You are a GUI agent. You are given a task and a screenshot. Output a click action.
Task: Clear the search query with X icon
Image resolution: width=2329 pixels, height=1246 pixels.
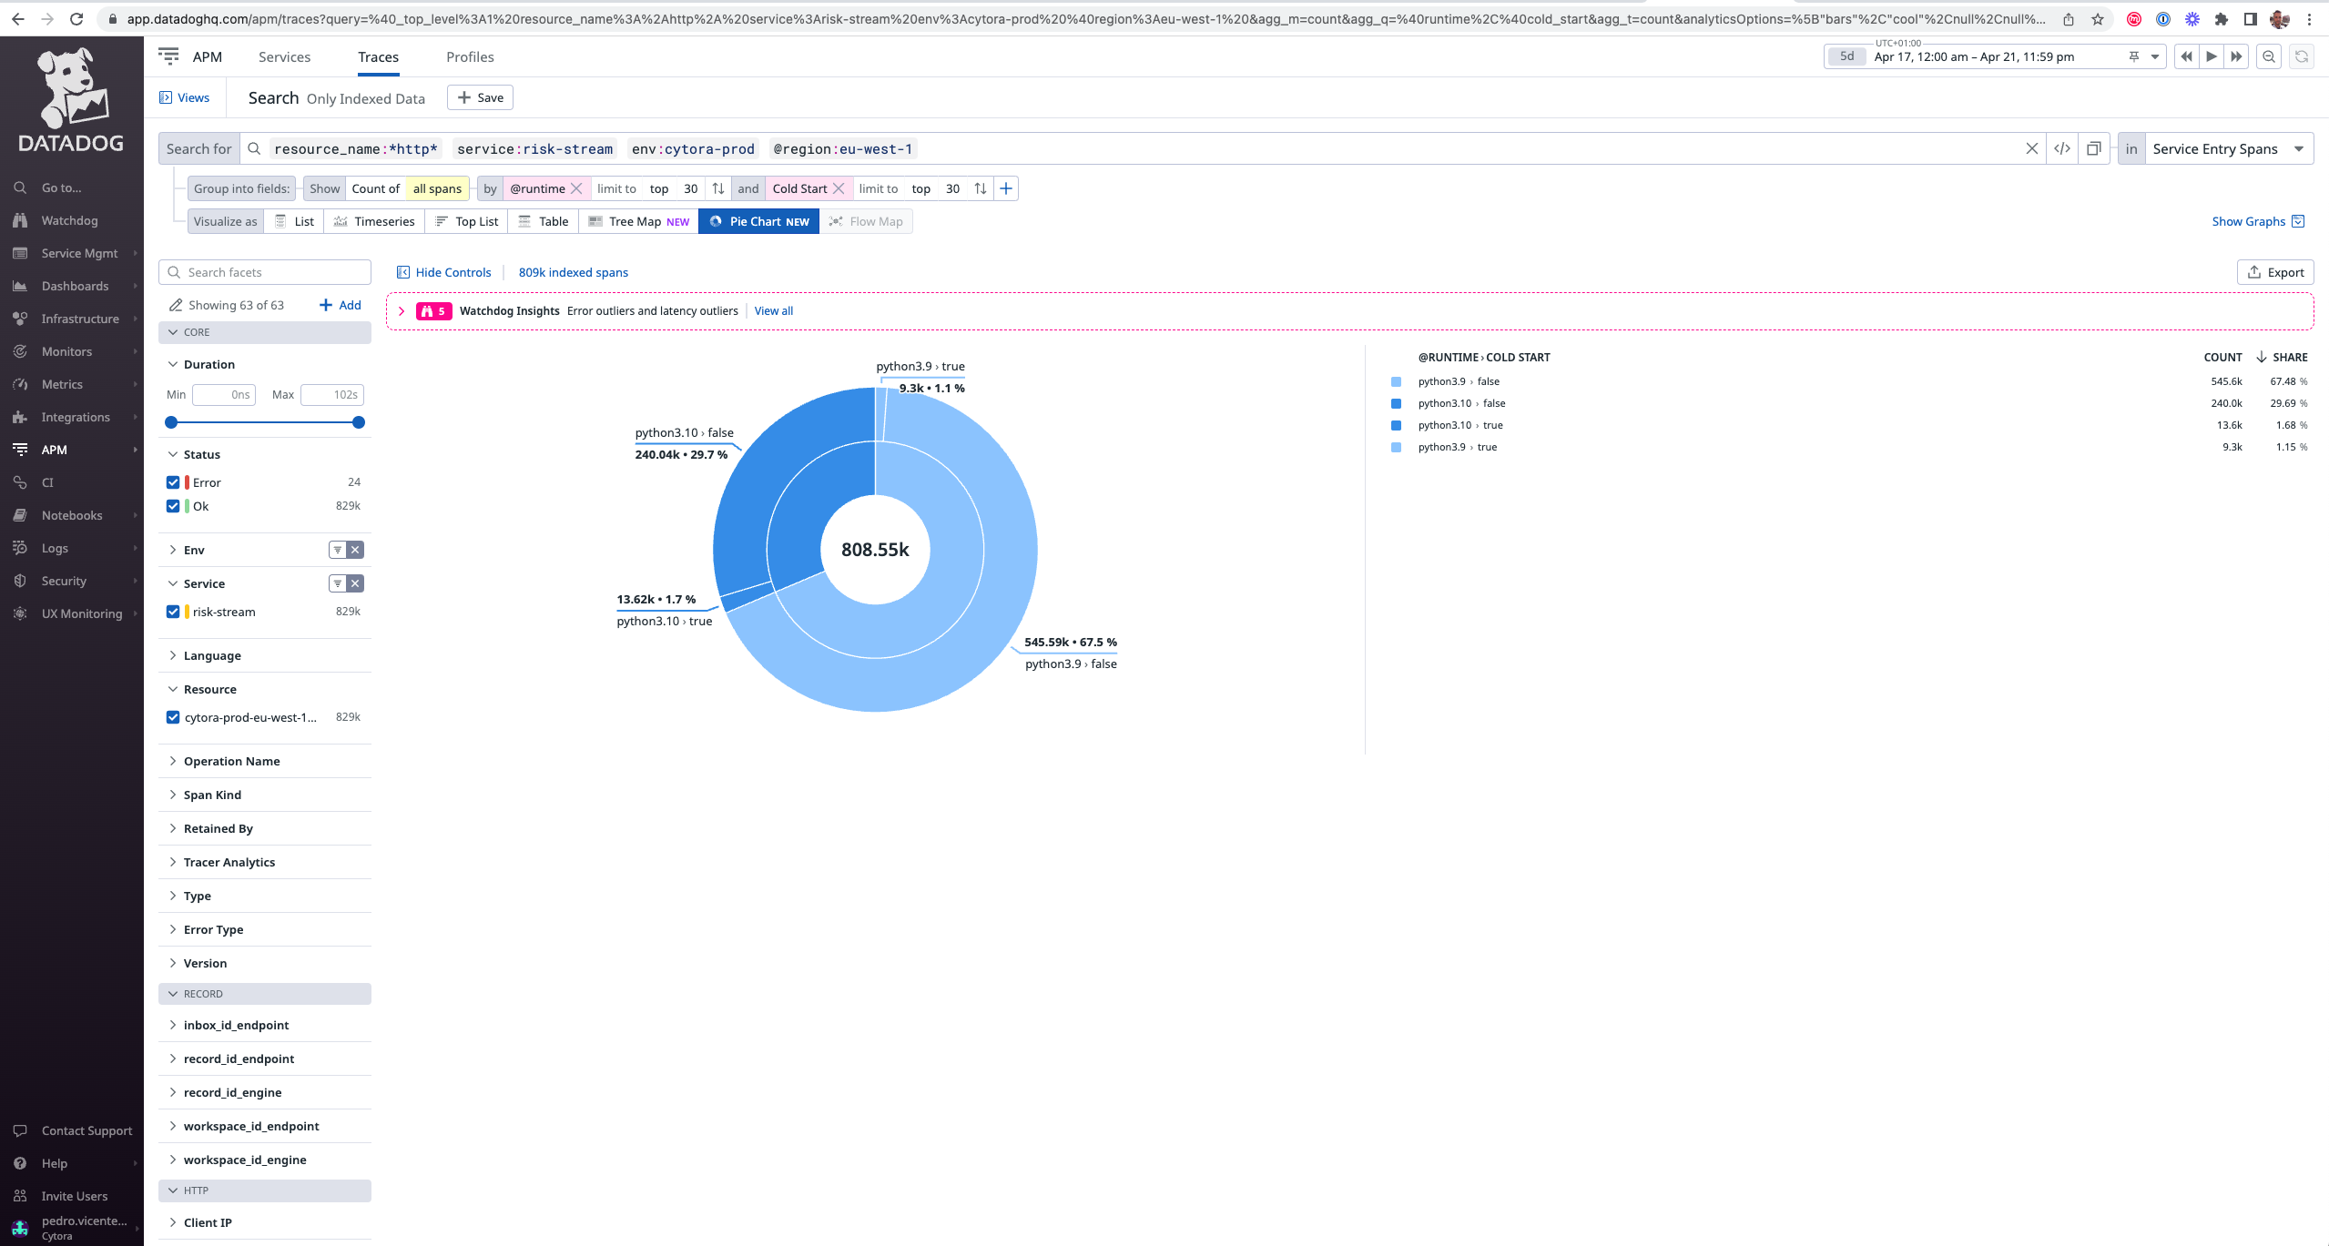tap(2031, 148)
